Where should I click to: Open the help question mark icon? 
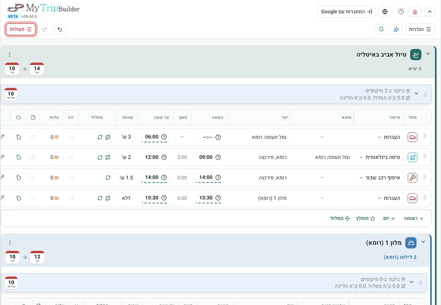401,12
